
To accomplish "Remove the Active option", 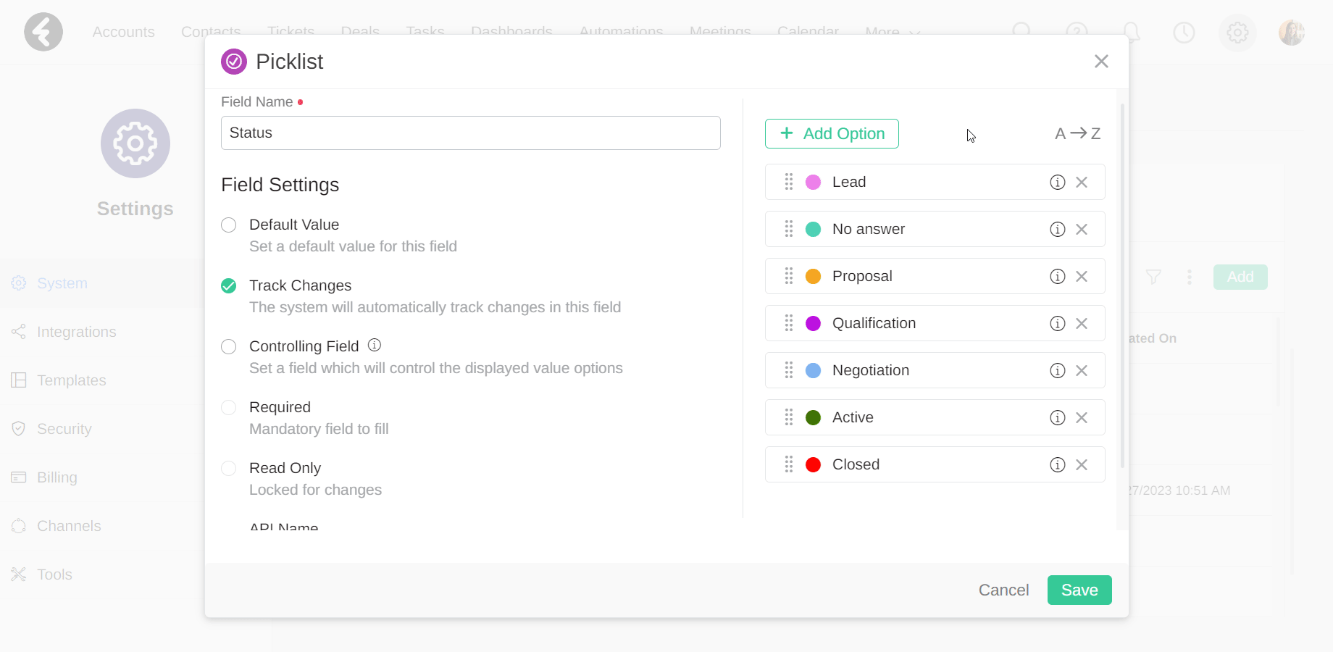I will coord(1082,417).
